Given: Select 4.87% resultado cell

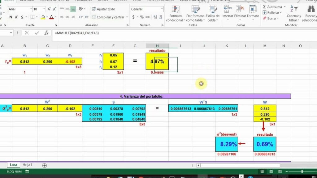Looking at the screenshot, I should pos(157,61).
